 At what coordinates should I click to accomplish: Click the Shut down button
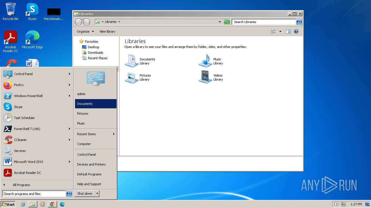85,194
